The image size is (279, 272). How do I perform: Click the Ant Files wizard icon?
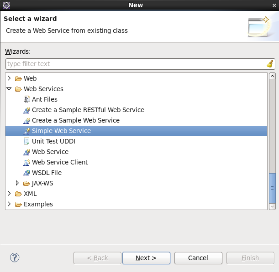[26, 99]
